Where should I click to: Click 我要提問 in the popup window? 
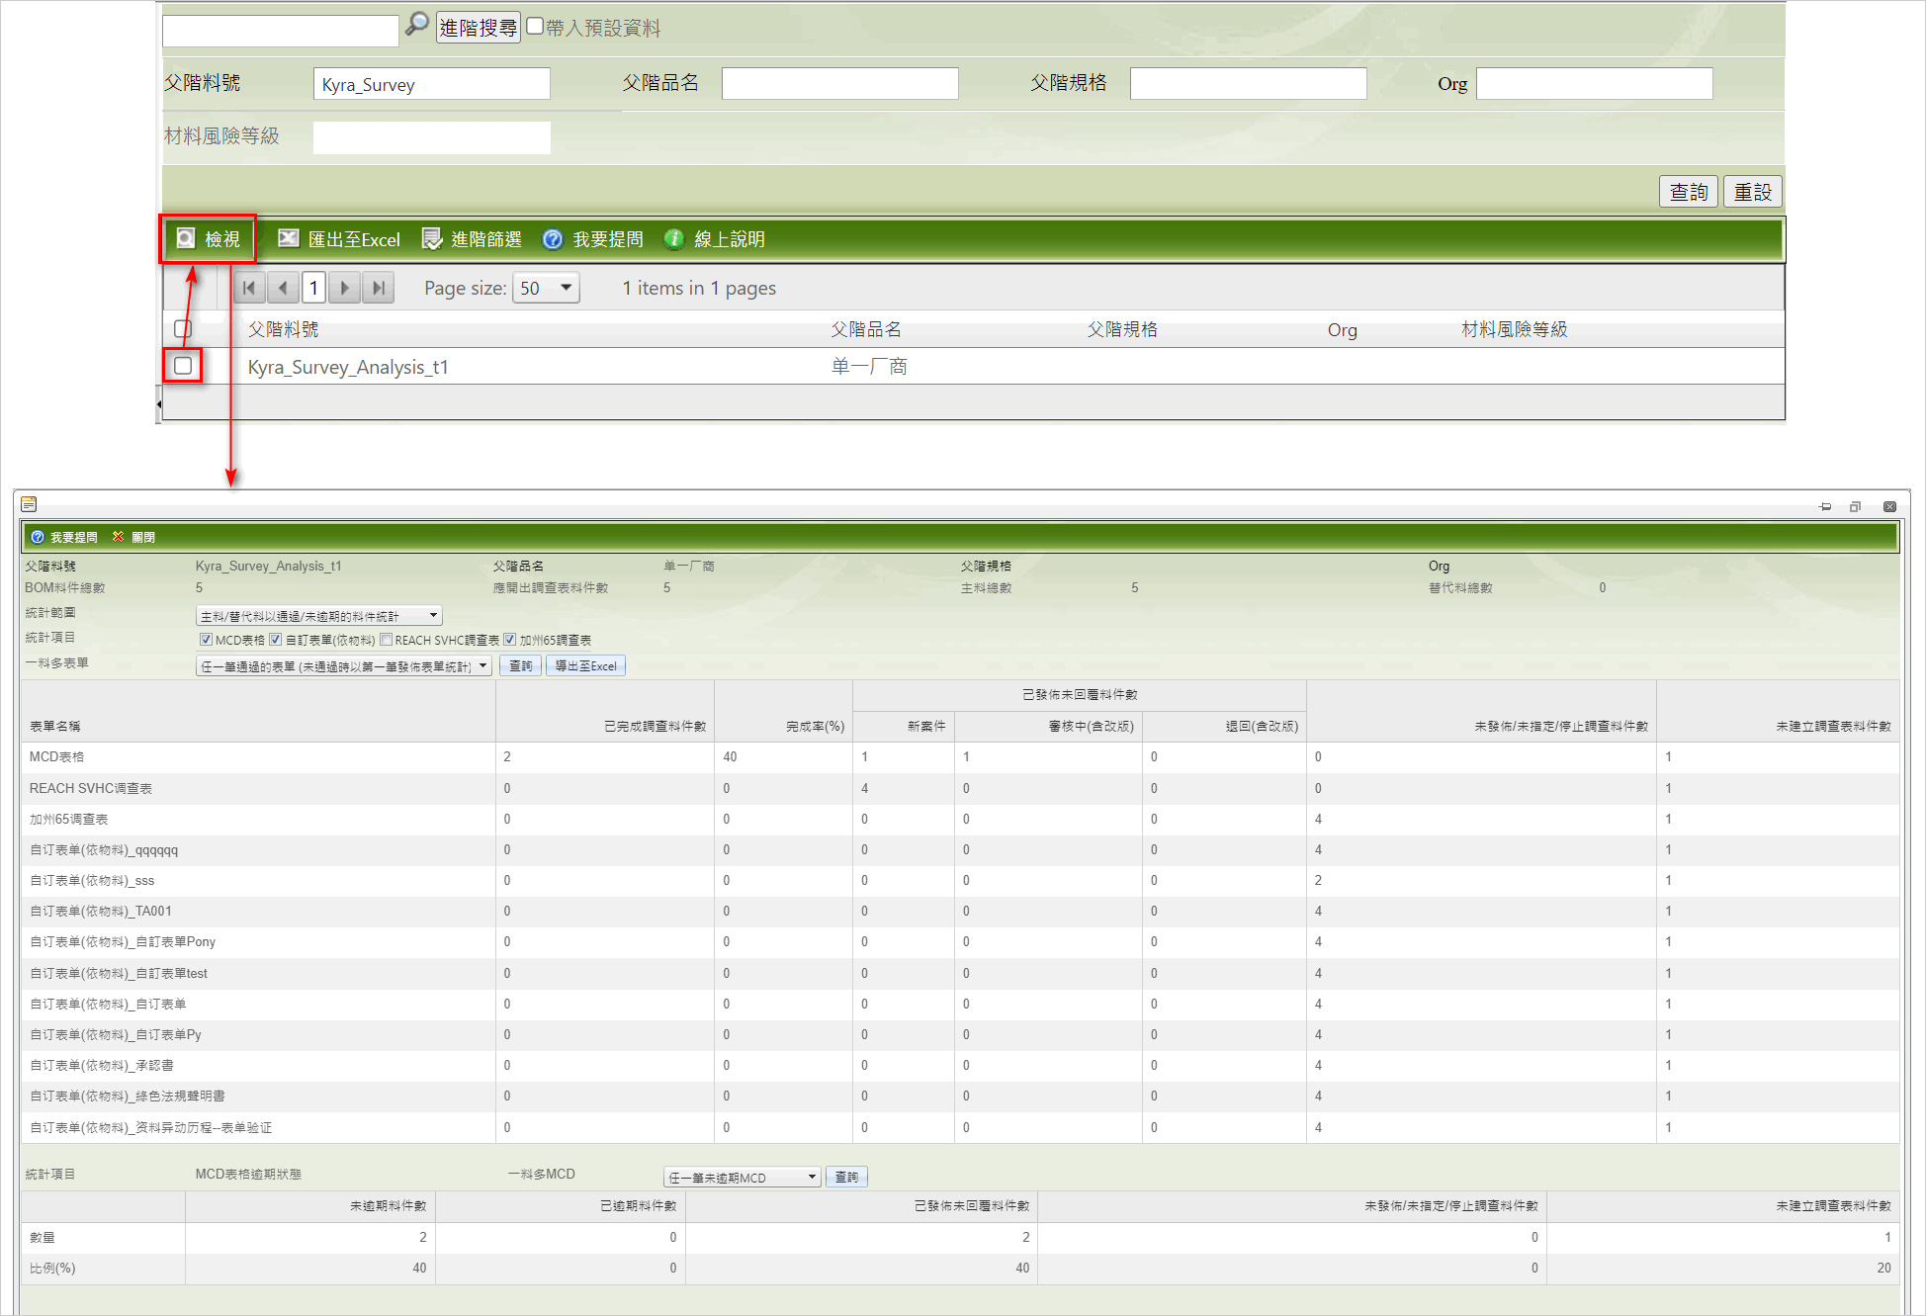(65, 537)
